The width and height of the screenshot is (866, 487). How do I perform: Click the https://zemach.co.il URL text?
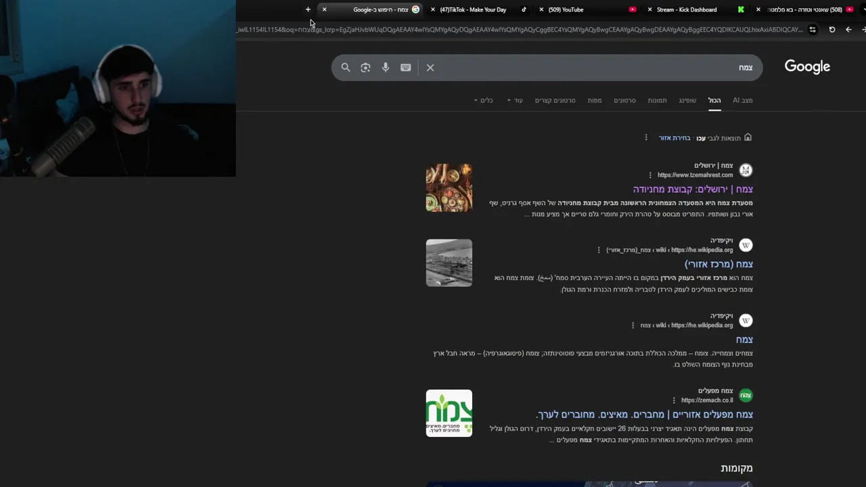pos(707,400)
